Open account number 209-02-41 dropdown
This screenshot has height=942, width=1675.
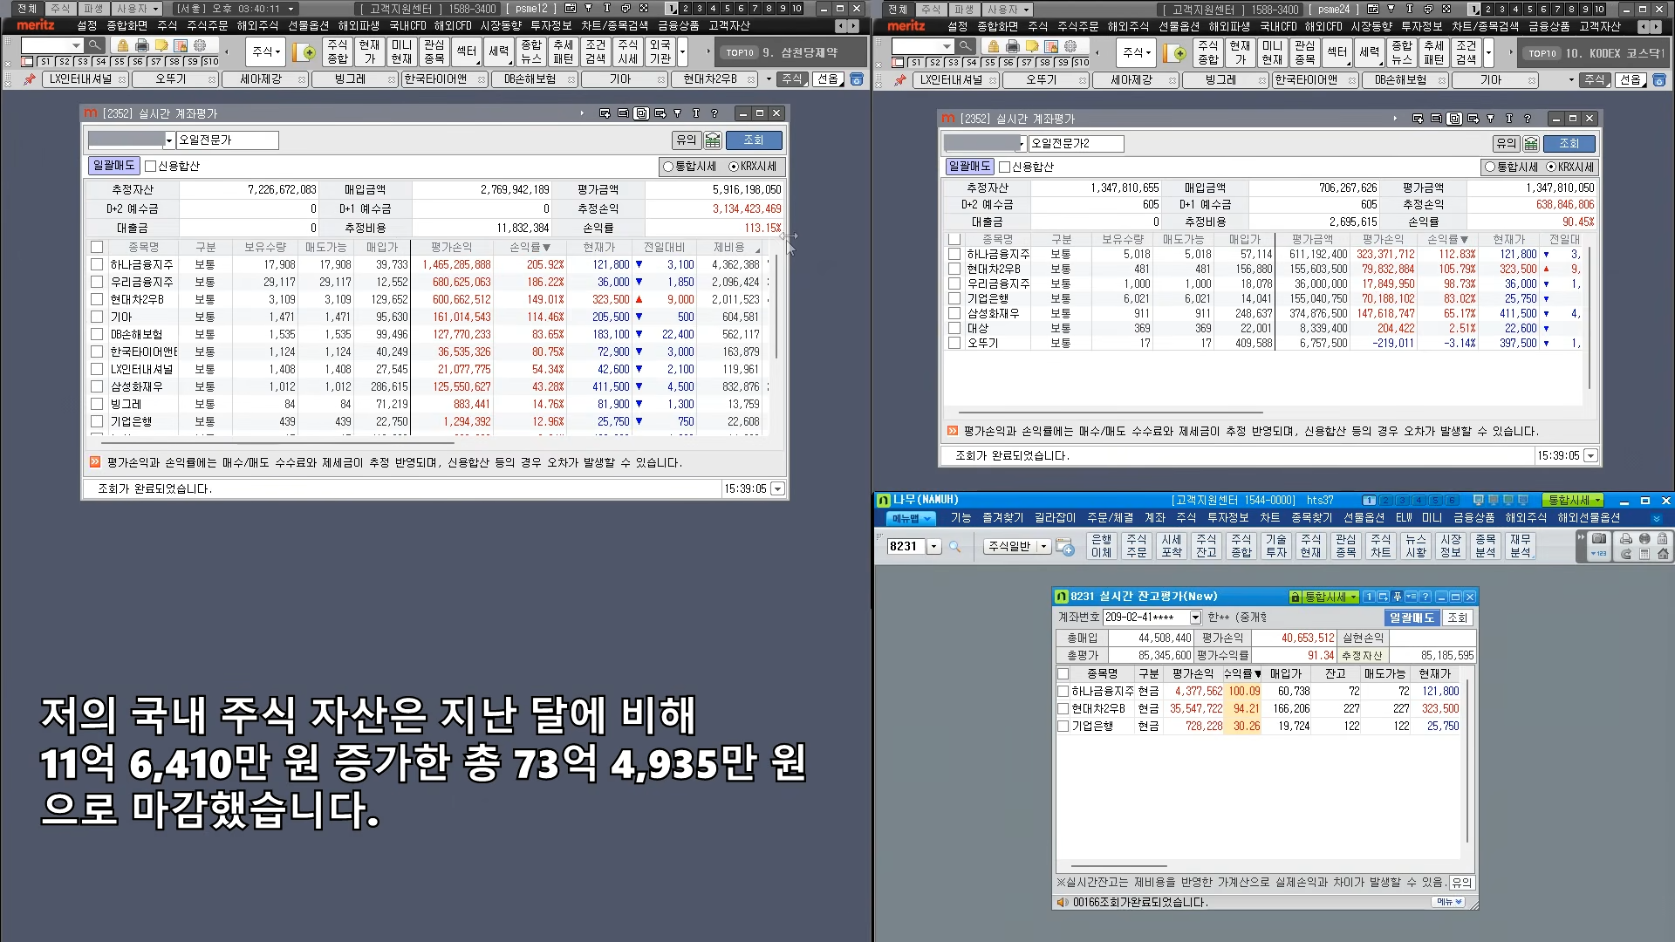1195,618
